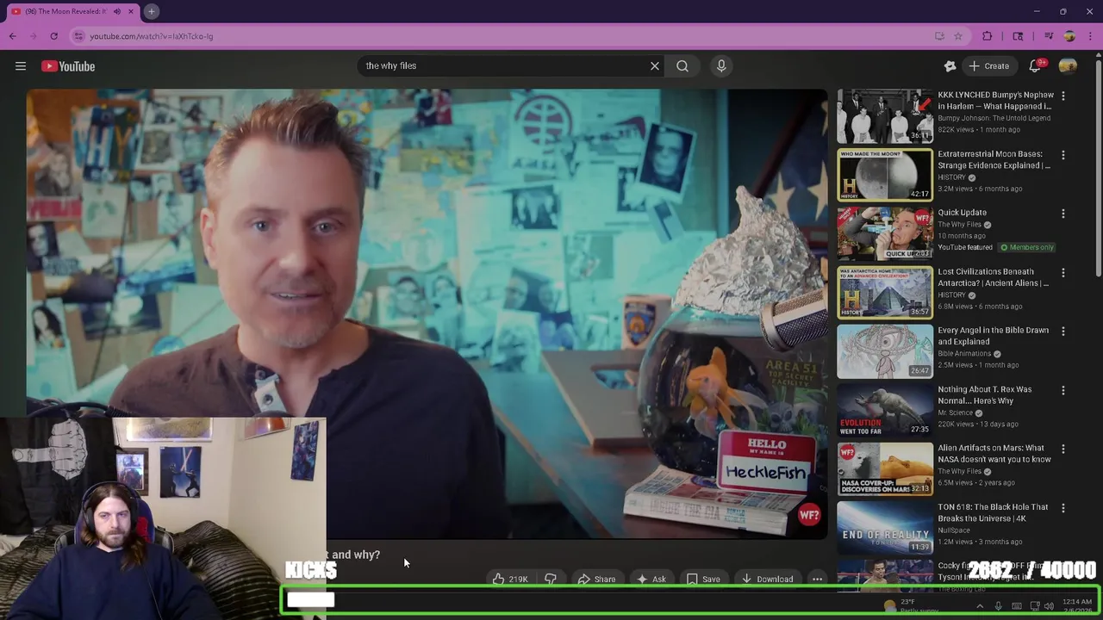Open options menu for Lost Civilizations video
Image resolution: width=1103 pixels, height=620 pixels.
(1063, 273)
